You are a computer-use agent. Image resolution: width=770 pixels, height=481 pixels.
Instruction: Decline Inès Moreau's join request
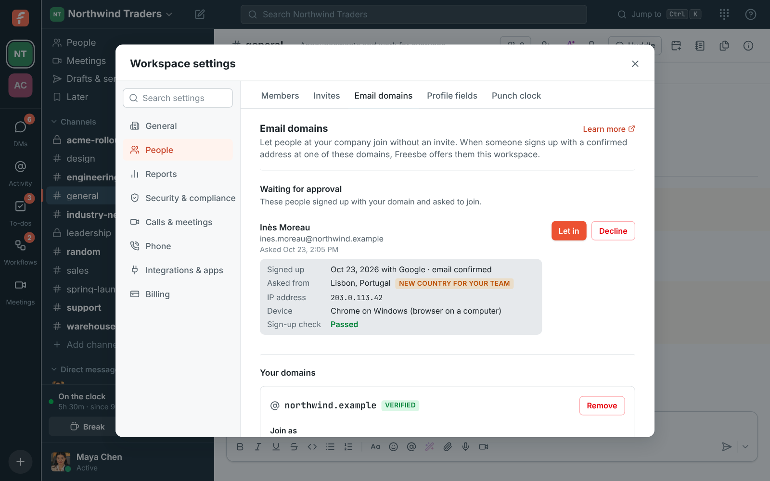coord(613,231)
